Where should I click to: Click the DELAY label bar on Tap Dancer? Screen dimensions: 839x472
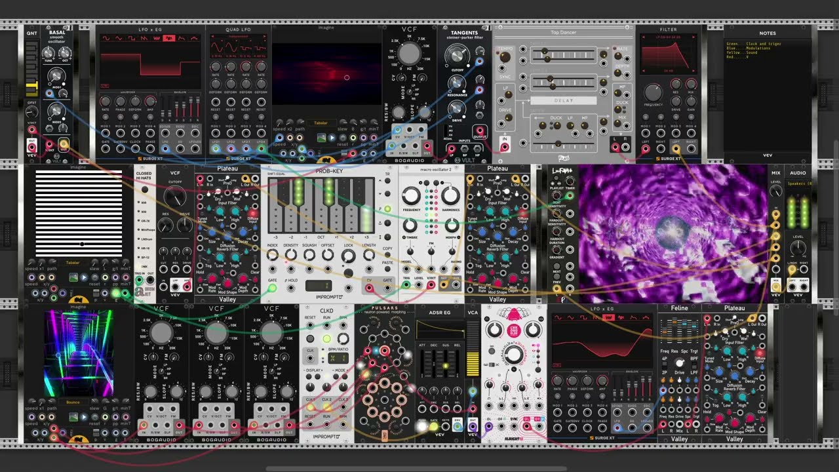click(563, 101)
